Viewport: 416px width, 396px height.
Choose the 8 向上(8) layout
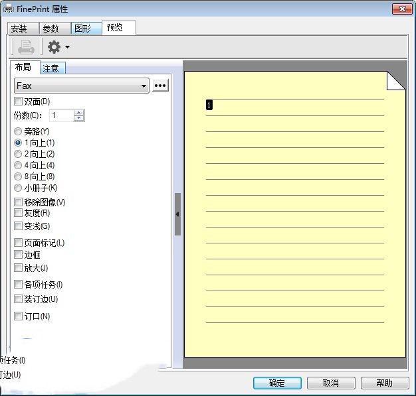click(x=35, y=176)
